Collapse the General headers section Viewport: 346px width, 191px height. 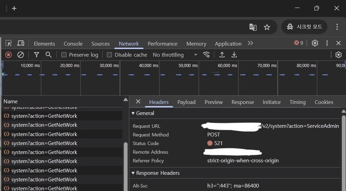click(133, 113)
